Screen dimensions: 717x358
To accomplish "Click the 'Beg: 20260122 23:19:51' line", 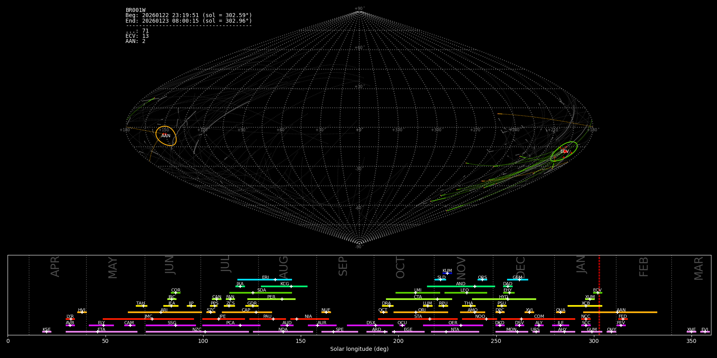I will 189,16.
